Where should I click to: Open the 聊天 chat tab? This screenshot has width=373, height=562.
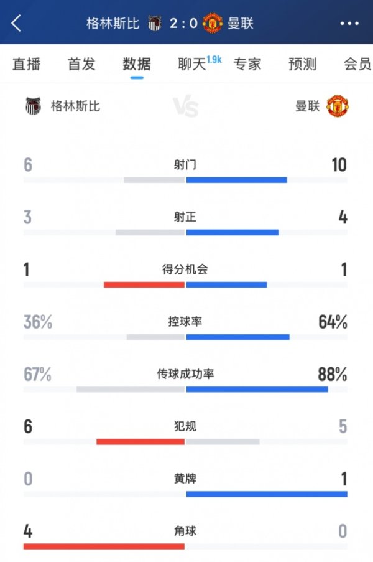[x=191, y=63]
